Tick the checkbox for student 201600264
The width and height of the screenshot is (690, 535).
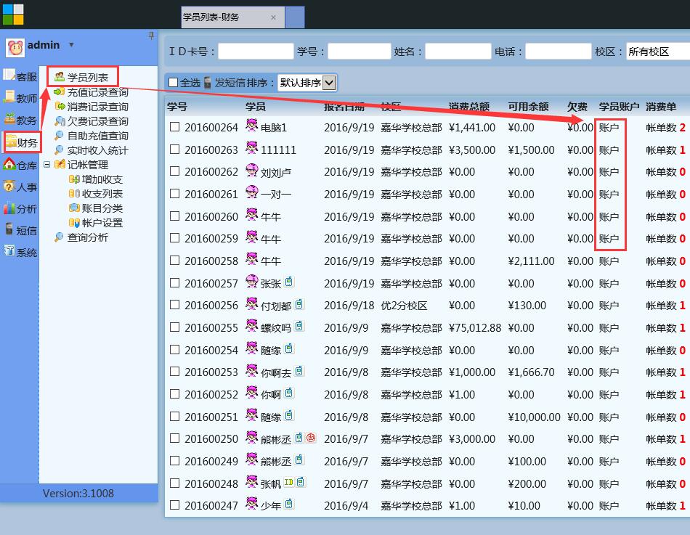coord(174,127)
